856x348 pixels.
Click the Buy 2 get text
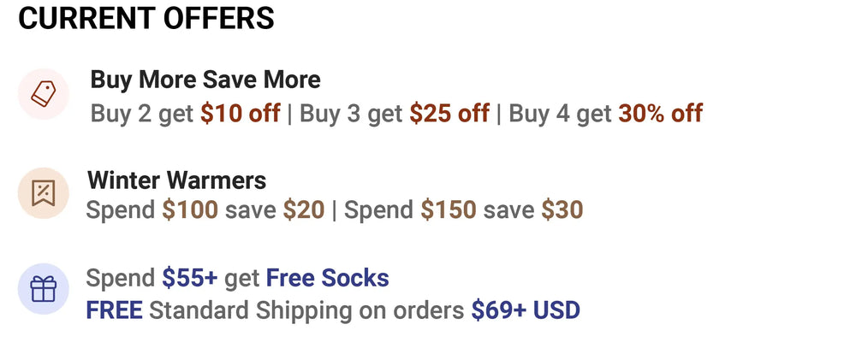click(x=143, y=113)
